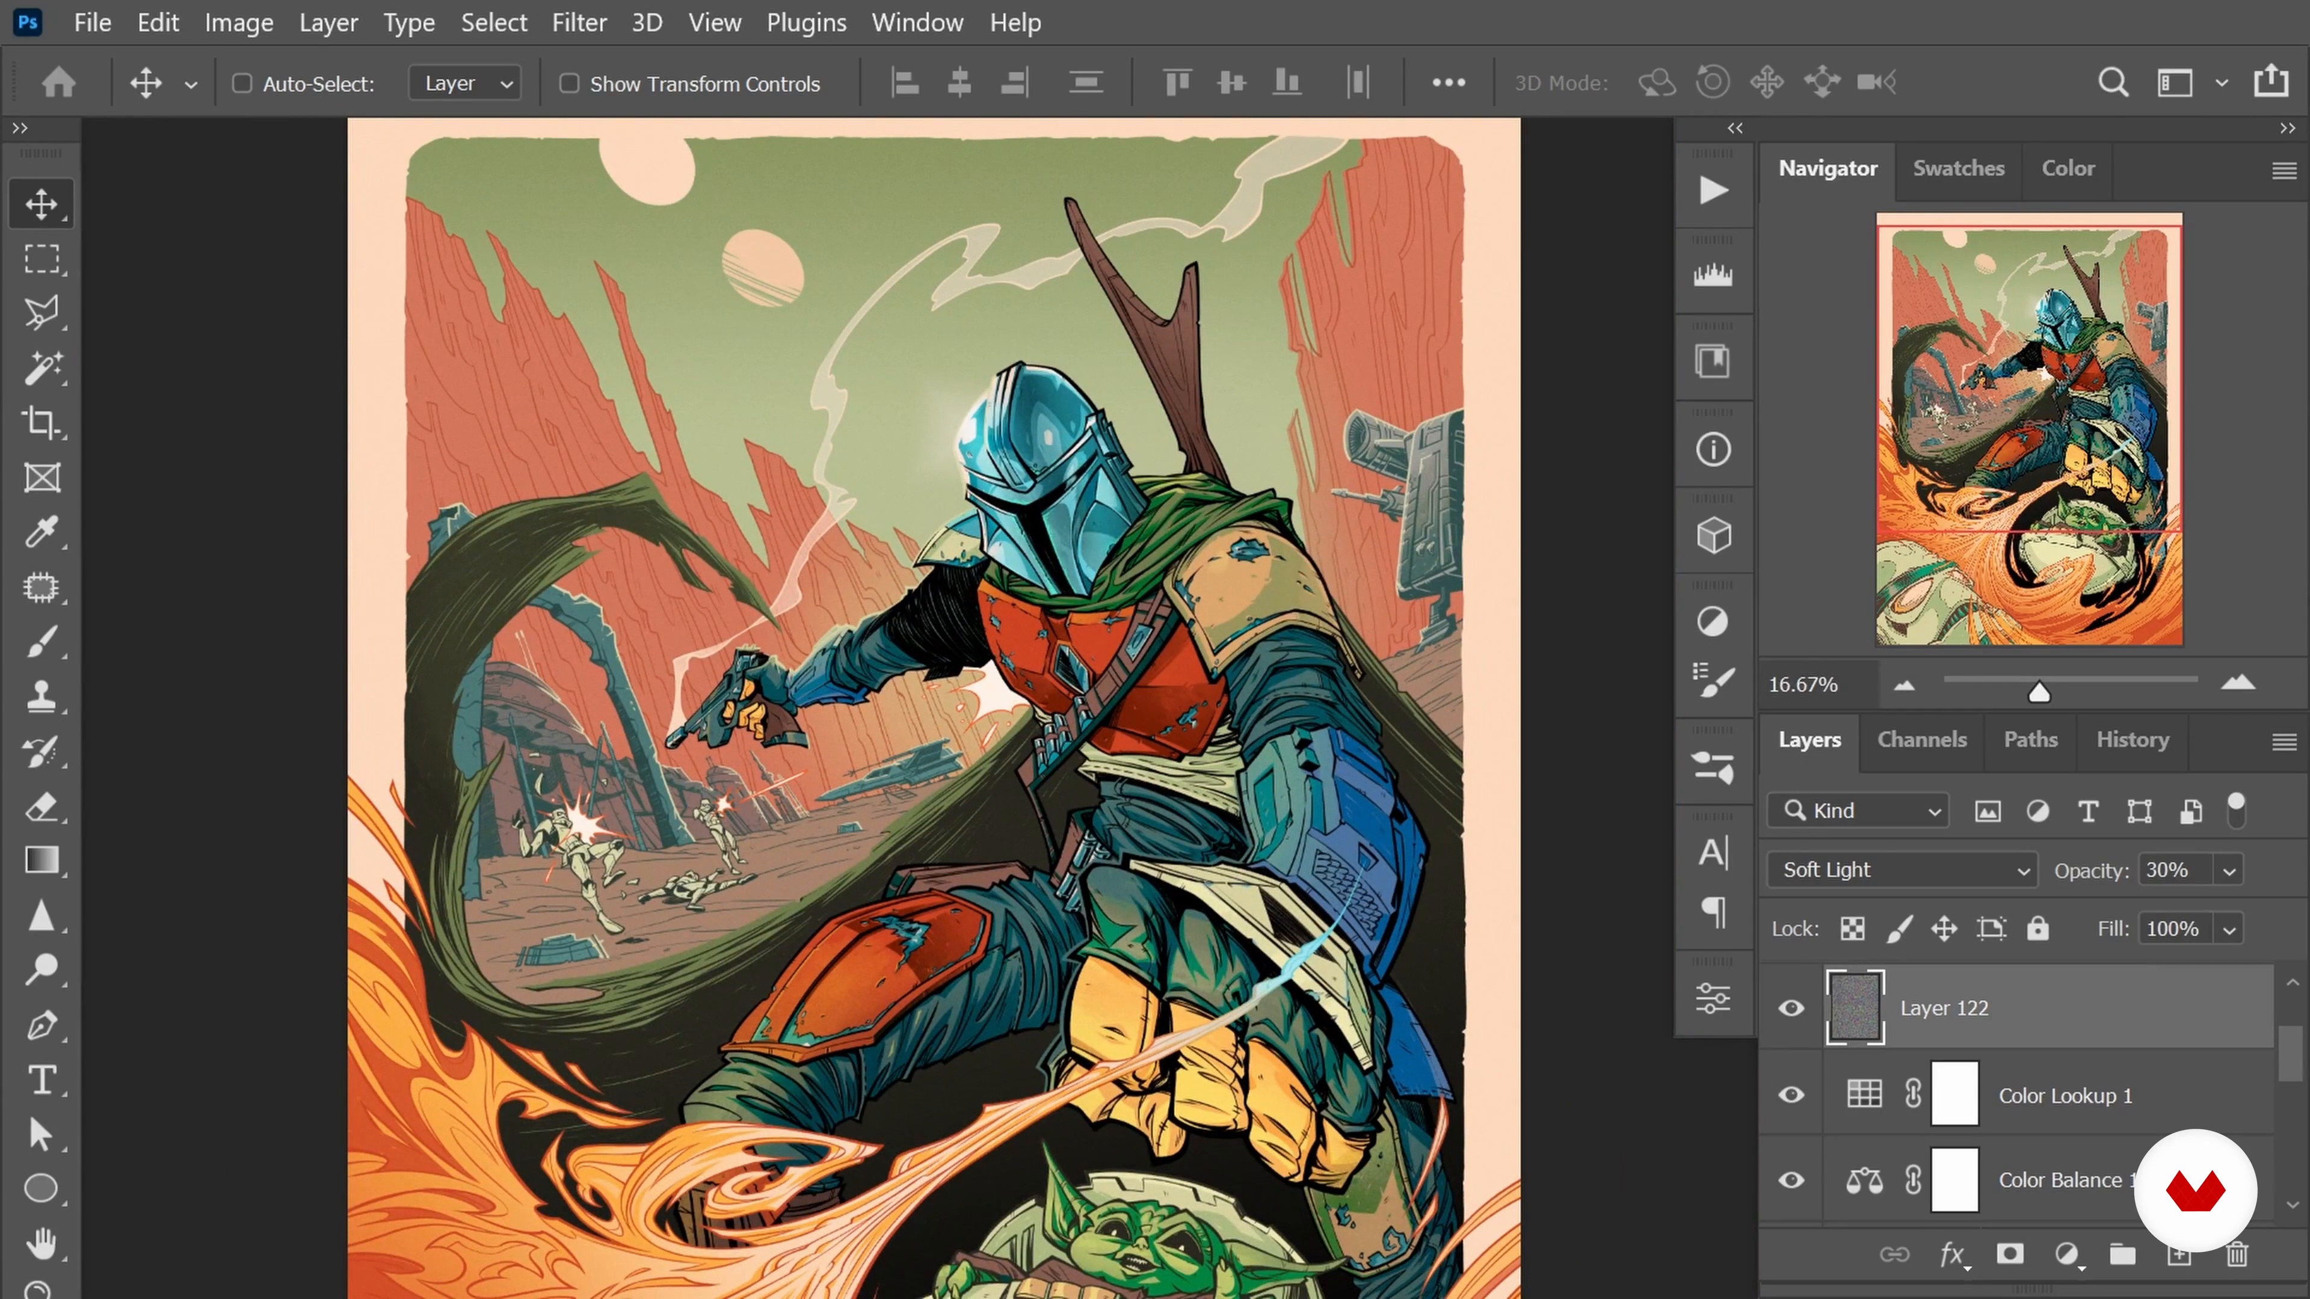Open the Auto-Select Layer dropdown
Screen dimensions: 2310x1299
click(466, 84)
